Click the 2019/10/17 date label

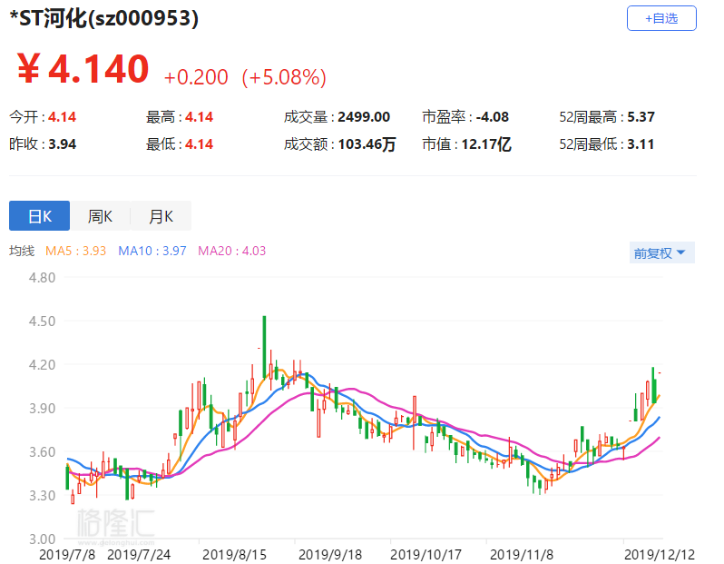pyautogui.click(x=426, y=554)
